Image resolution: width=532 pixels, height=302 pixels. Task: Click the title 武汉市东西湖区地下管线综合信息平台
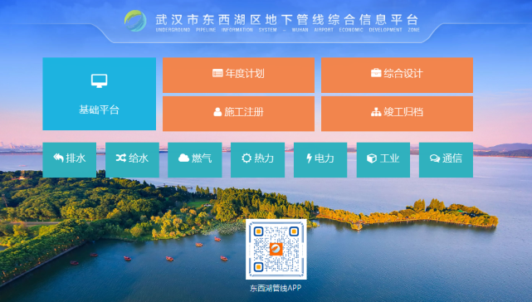point(287,20)
